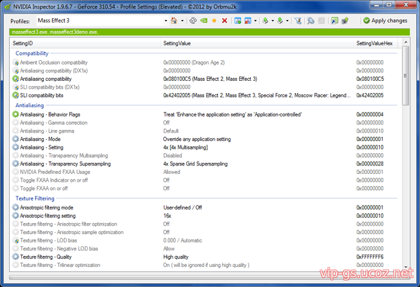Click the 'High quality' texture filtering value
420x287 pixels.
point(176,257)
